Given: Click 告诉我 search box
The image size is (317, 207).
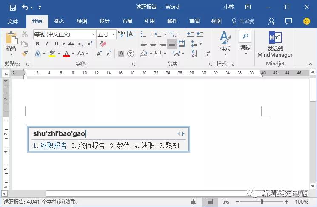Looking at the screenshot, I should (243, 21).
